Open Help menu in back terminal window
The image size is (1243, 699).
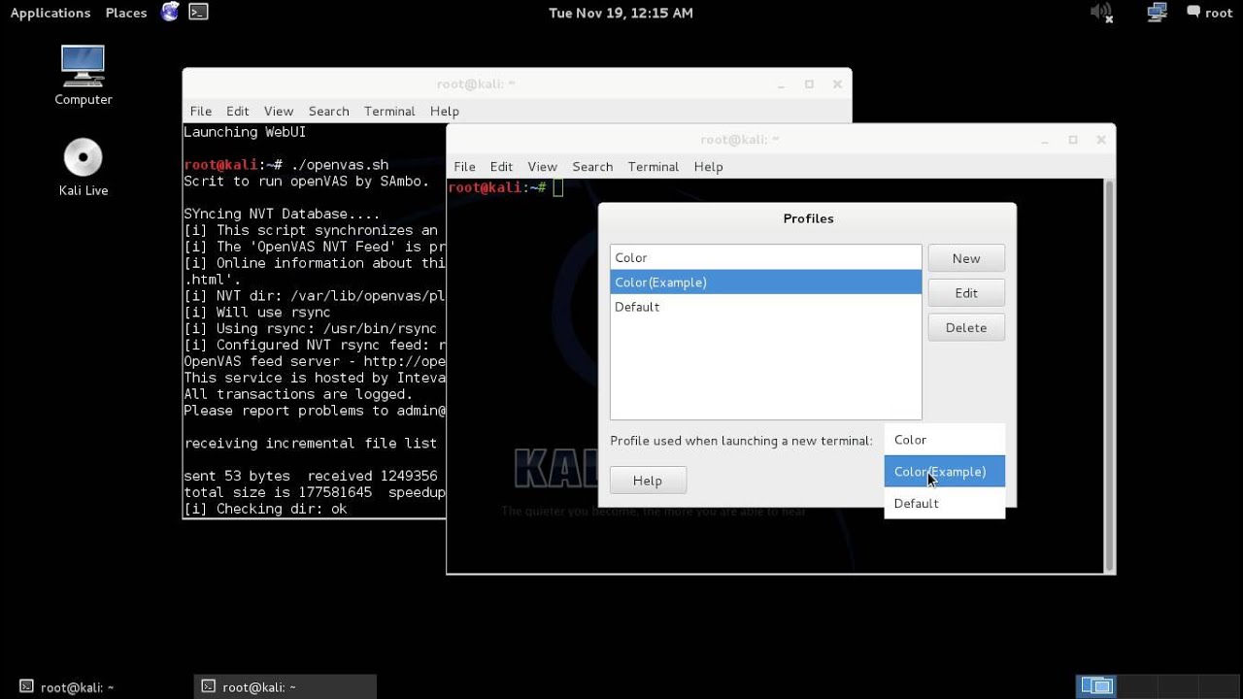coord(444,111)
